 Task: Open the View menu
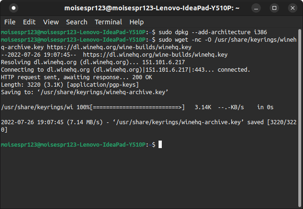pos(51,22)
